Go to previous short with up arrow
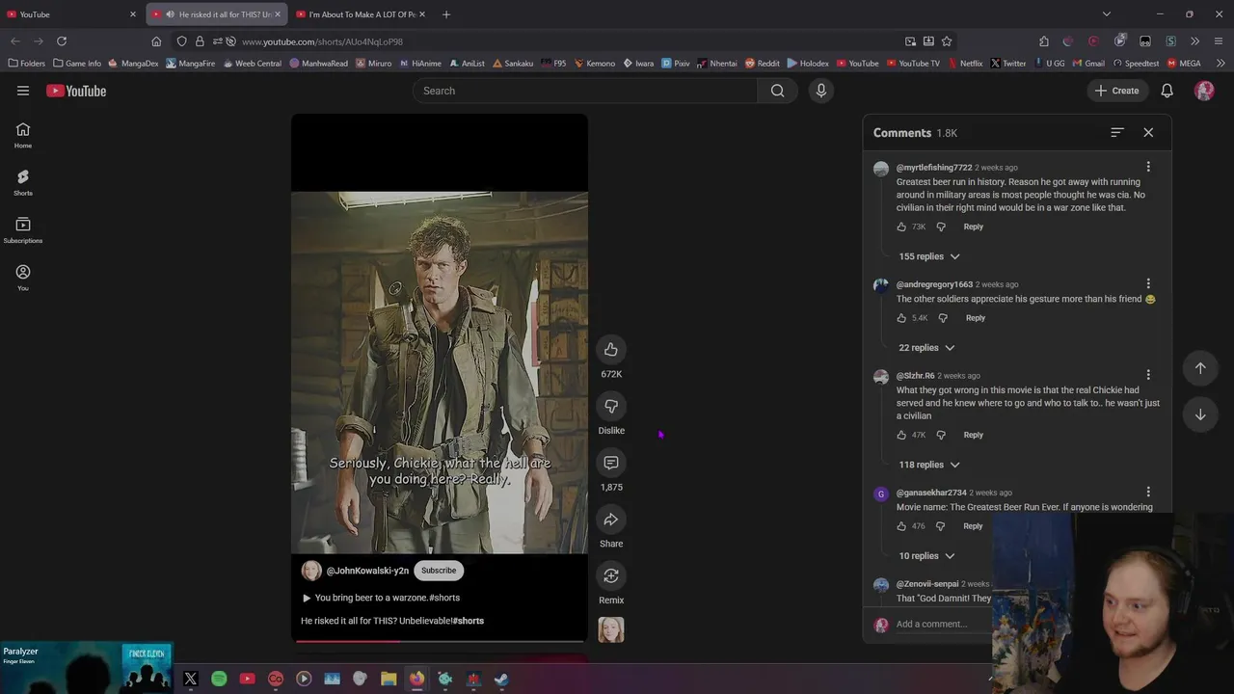Screen dimensions: 1234x694 click(1200, 367)
